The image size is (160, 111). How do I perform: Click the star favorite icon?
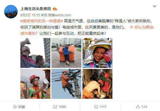(x=15, y=107)
